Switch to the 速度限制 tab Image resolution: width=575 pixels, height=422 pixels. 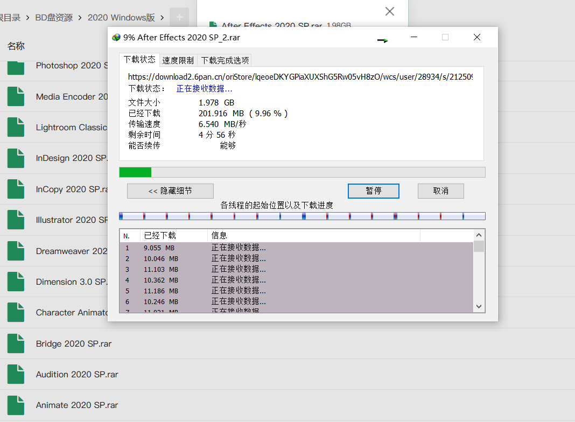coord(178,60)
